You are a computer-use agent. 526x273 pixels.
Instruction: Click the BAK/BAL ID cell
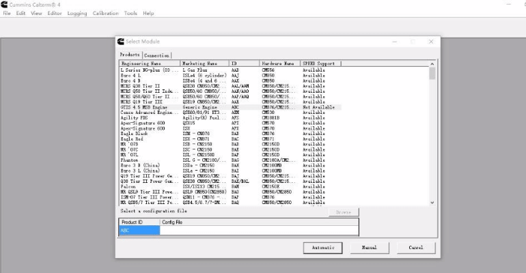coord(240,182)
